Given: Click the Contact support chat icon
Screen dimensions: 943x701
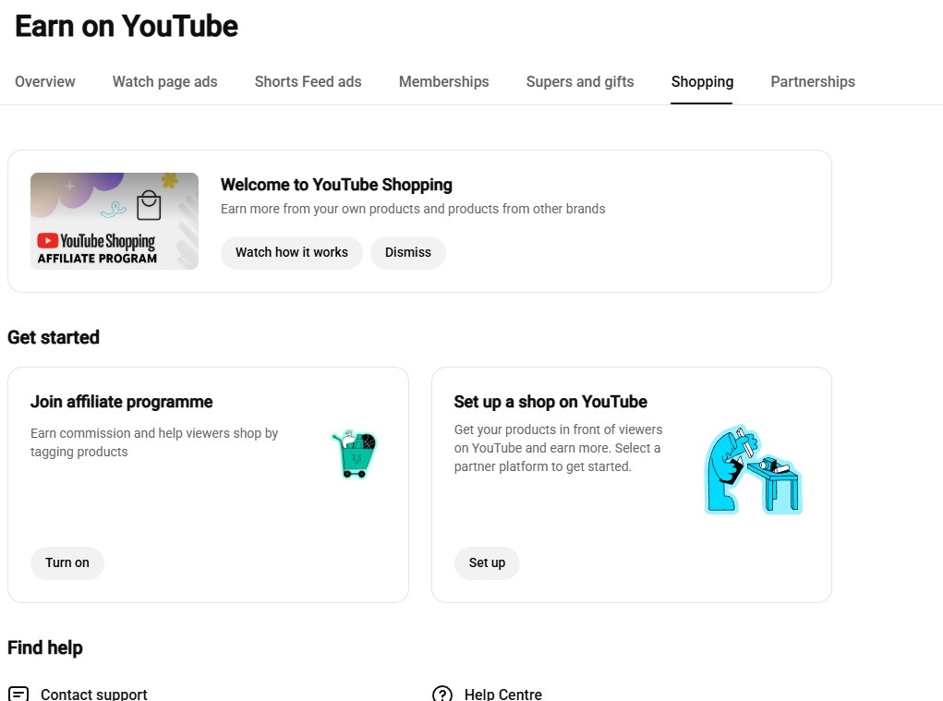Looking at the screenshot, I should (18, 695).
